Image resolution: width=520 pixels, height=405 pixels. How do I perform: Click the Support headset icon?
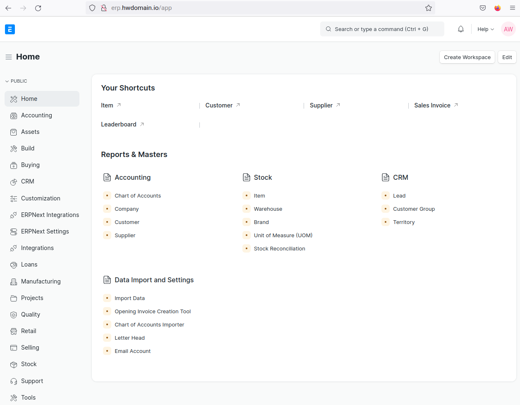click(x=14, y=381)
